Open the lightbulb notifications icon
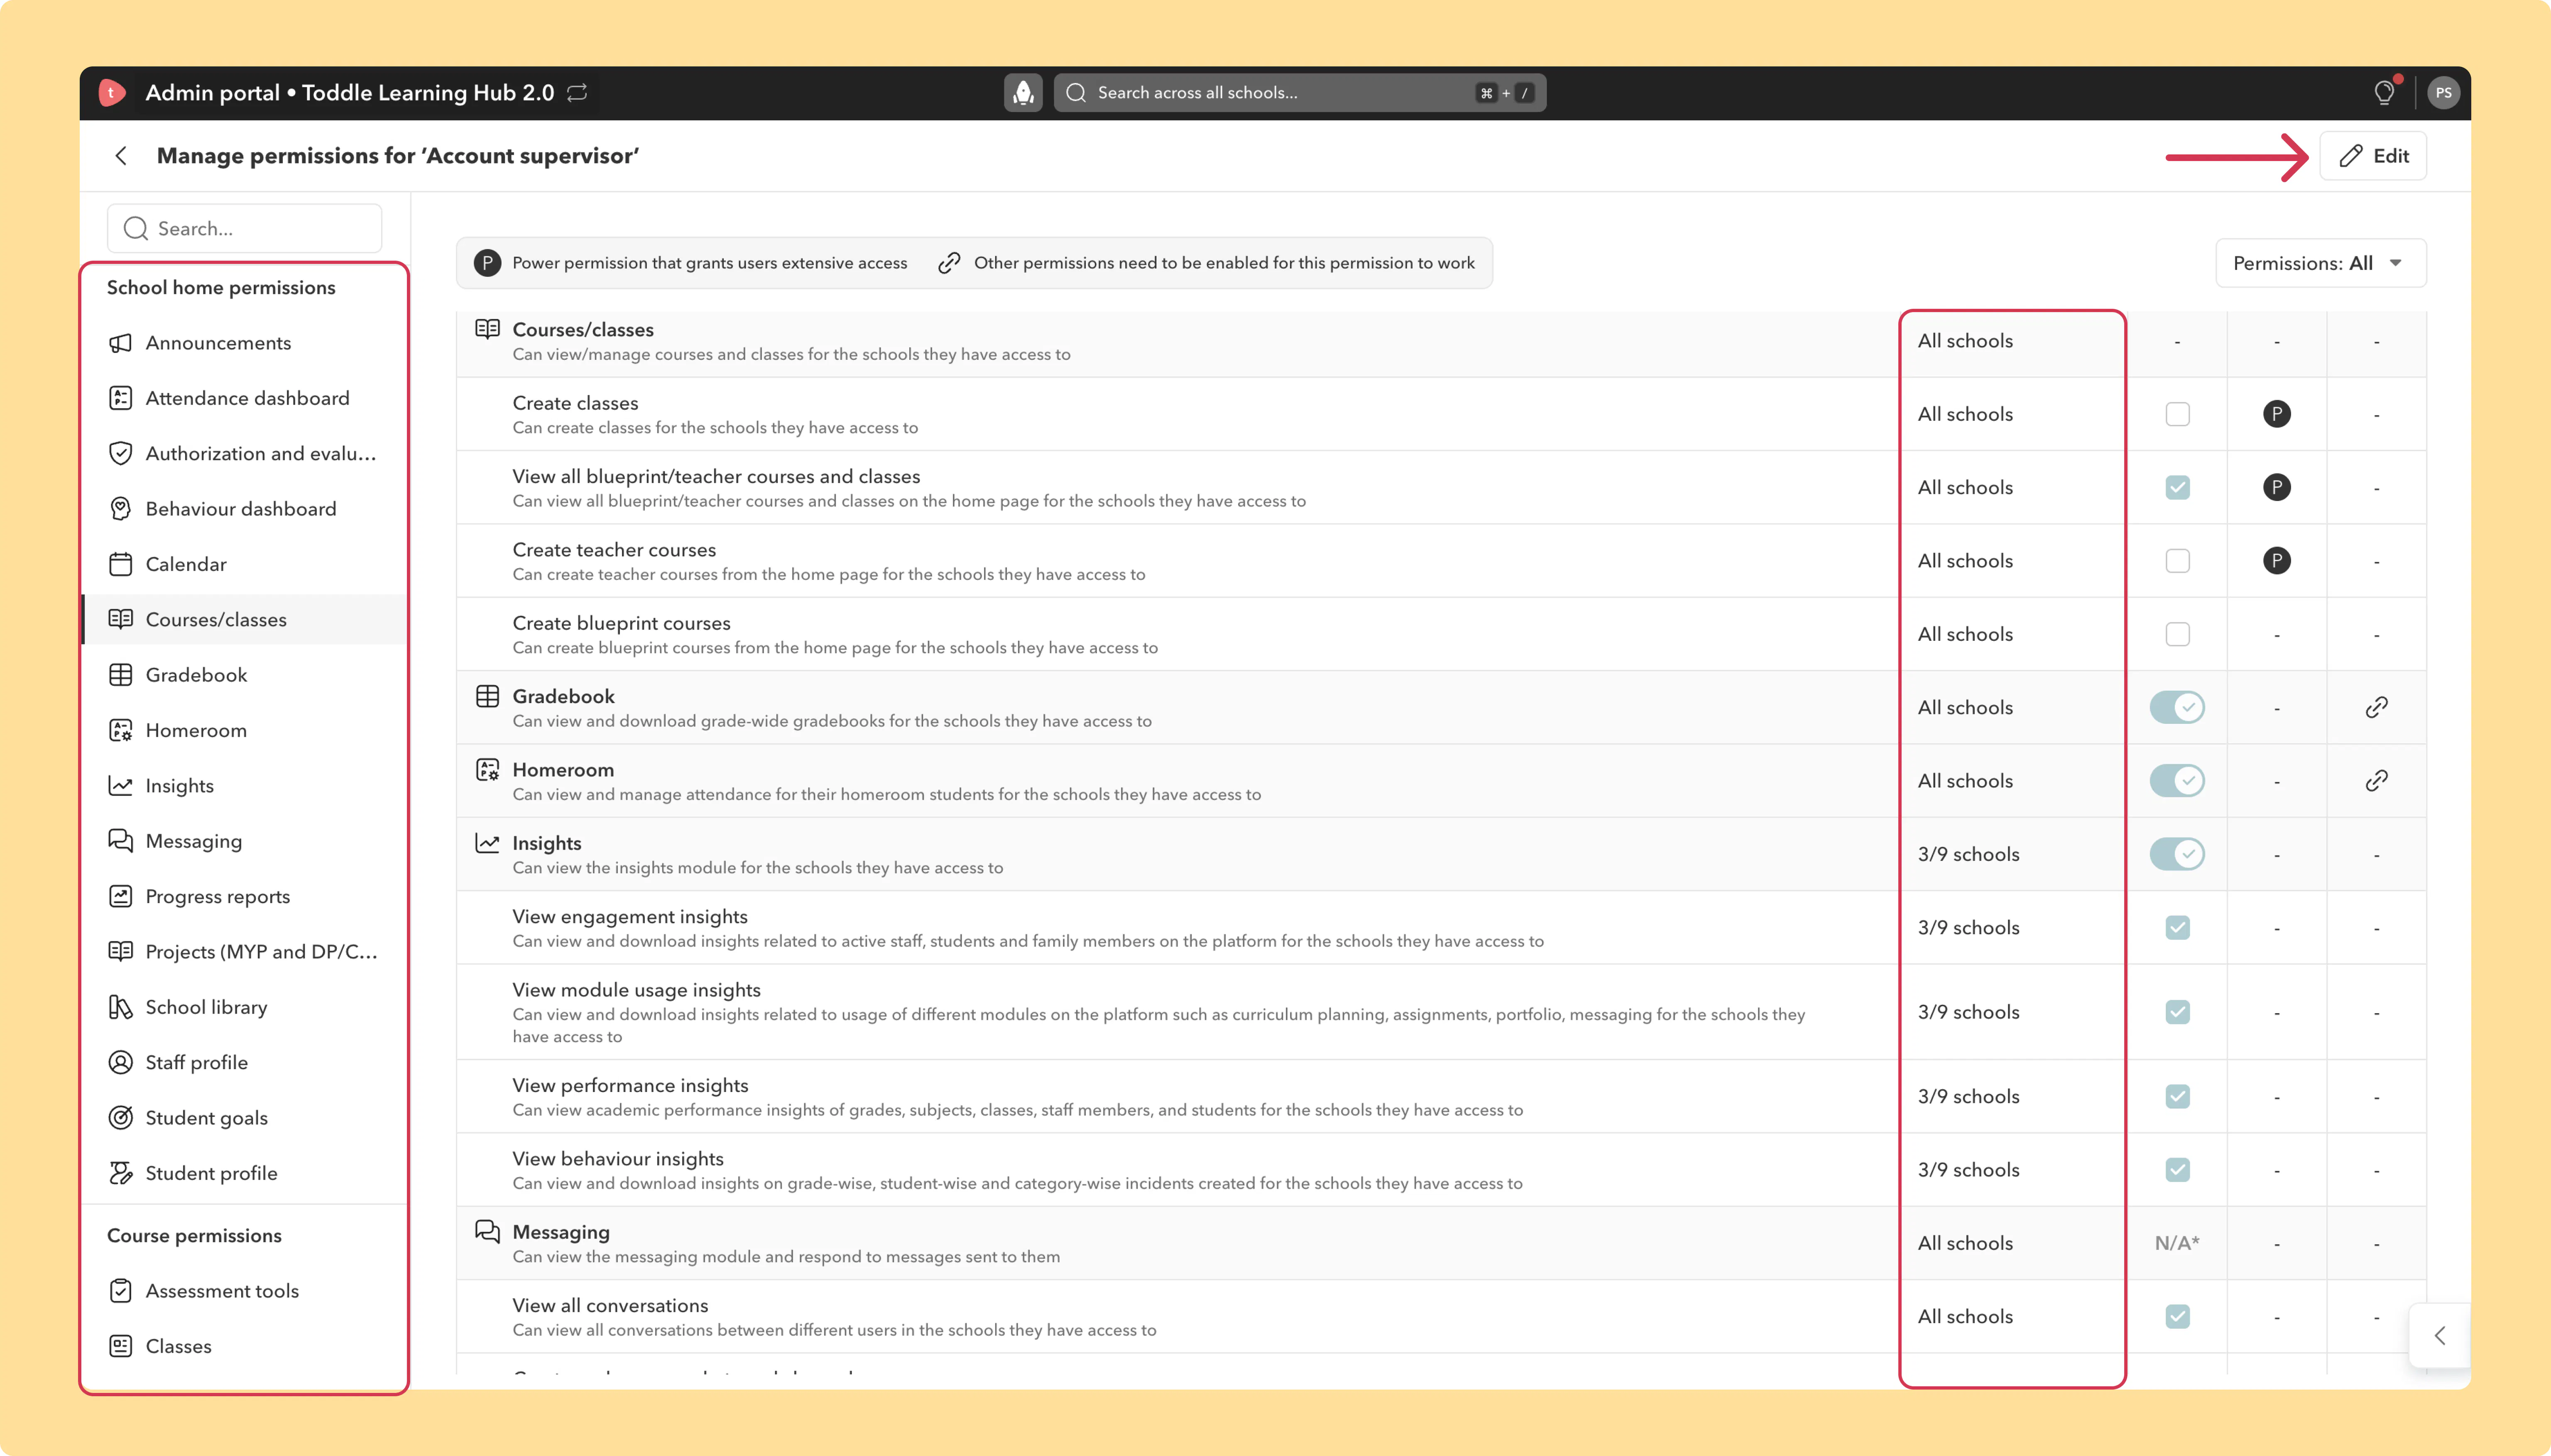 coord(2385,93)
